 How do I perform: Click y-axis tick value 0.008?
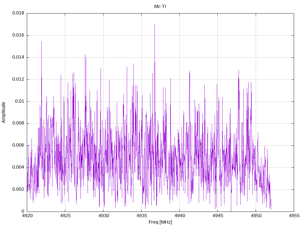pos(18,123)
